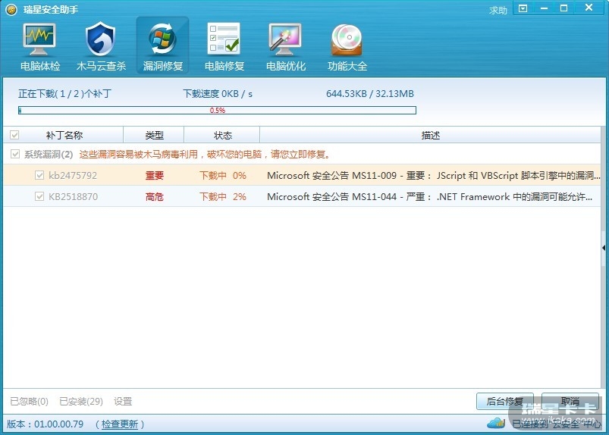Open the 已安装(29) list
Viewport: 609px width, 435px height.
pos(81,401)
